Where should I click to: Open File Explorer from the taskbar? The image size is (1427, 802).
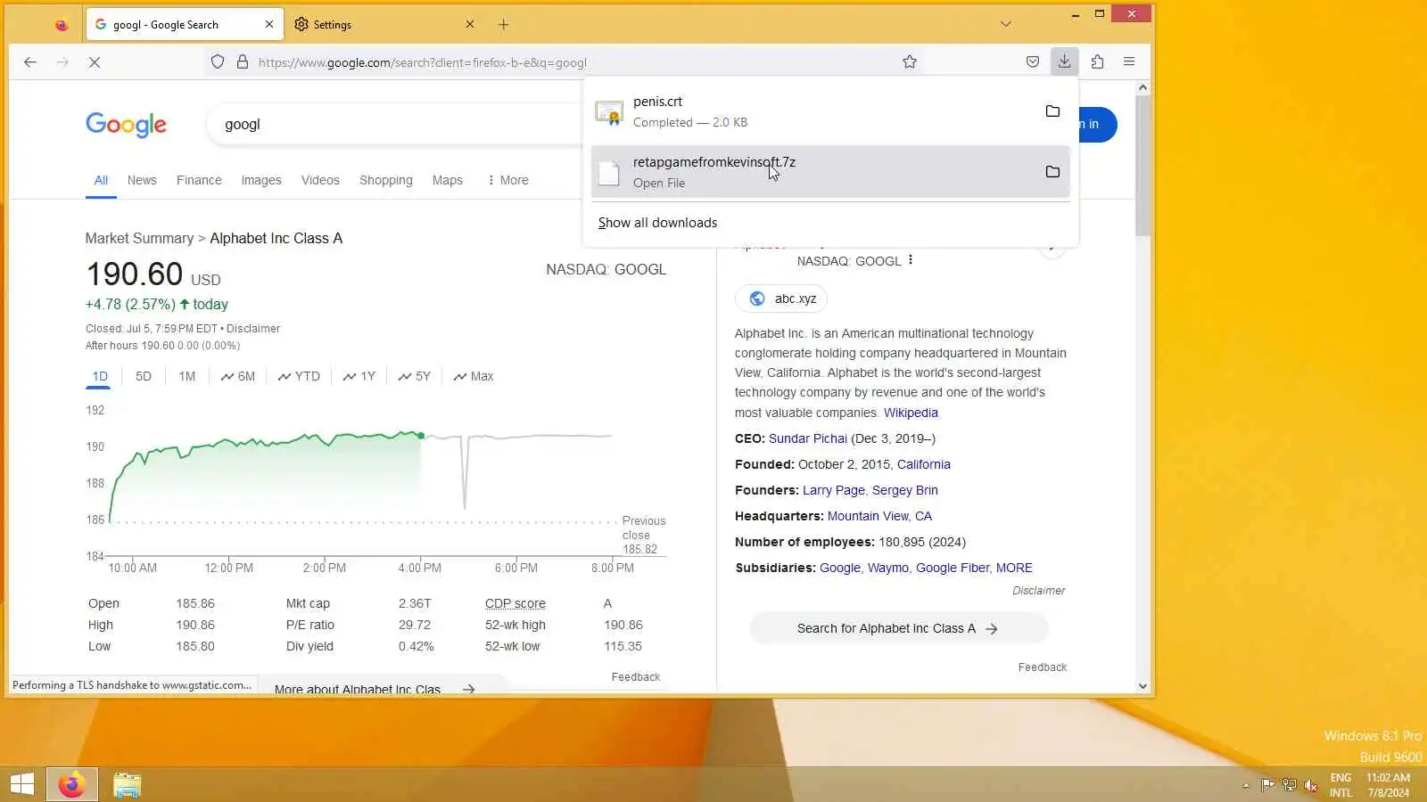click(128, 784)
